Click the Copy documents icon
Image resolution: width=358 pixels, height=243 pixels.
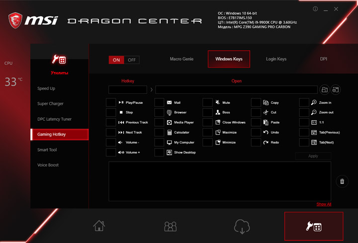click(x=266, y=102)
